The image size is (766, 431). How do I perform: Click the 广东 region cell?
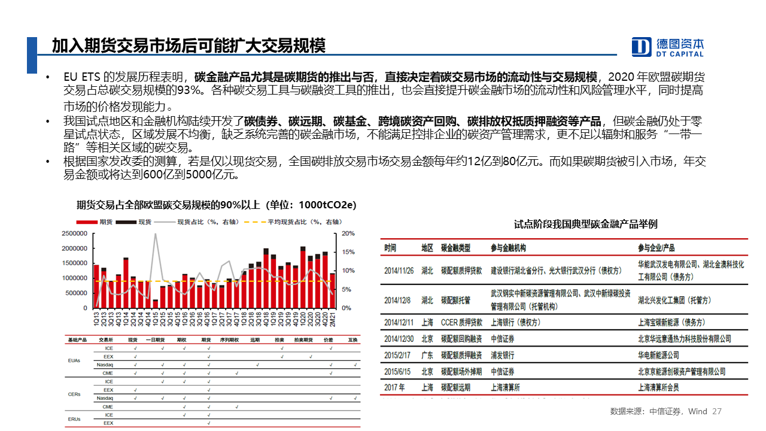427,355
